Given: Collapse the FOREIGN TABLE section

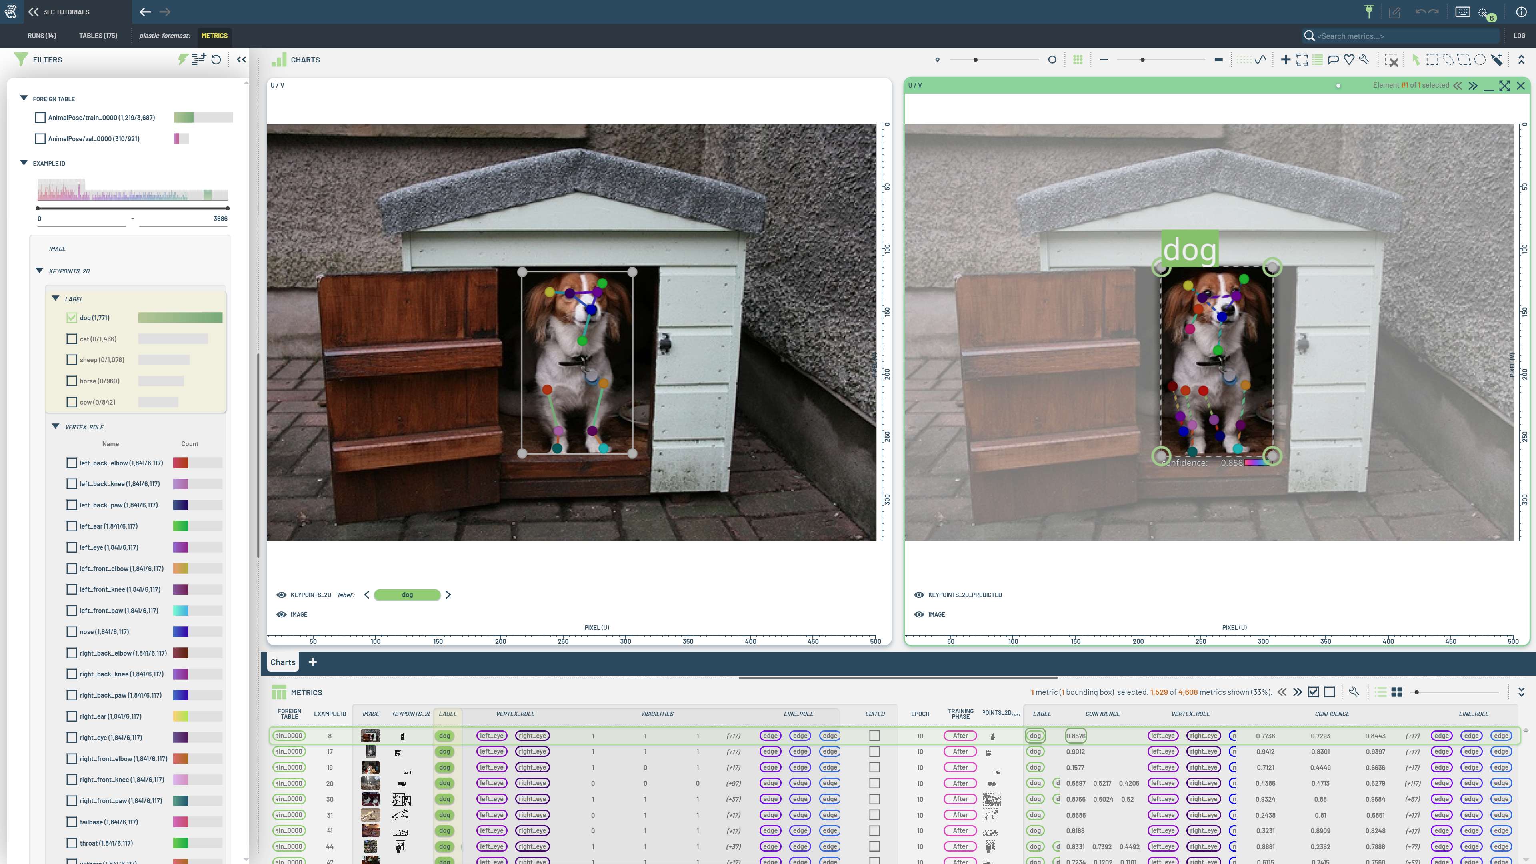Looking at the screenshot, I should point(24,98).
